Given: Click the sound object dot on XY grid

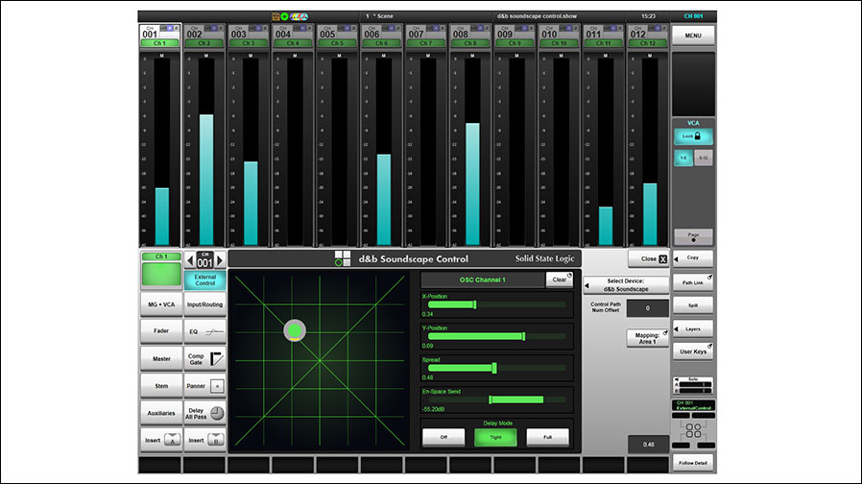Looking at the screenshot, I should point(295,330).
